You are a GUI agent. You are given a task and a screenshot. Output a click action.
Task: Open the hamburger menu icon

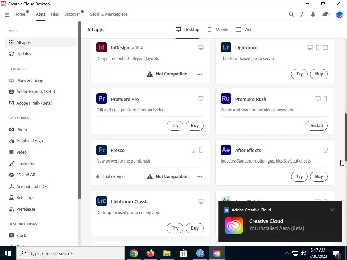pyautogui.click(x=7, y=14)
